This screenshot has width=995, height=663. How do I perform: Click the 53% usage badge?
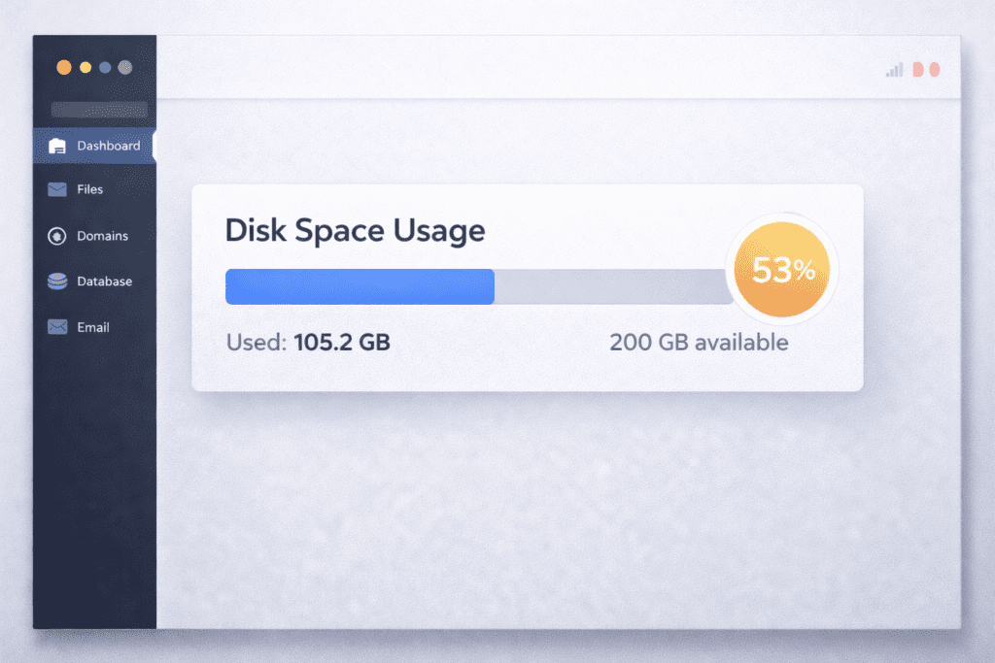pyautogui.click(x=783, y=271)
